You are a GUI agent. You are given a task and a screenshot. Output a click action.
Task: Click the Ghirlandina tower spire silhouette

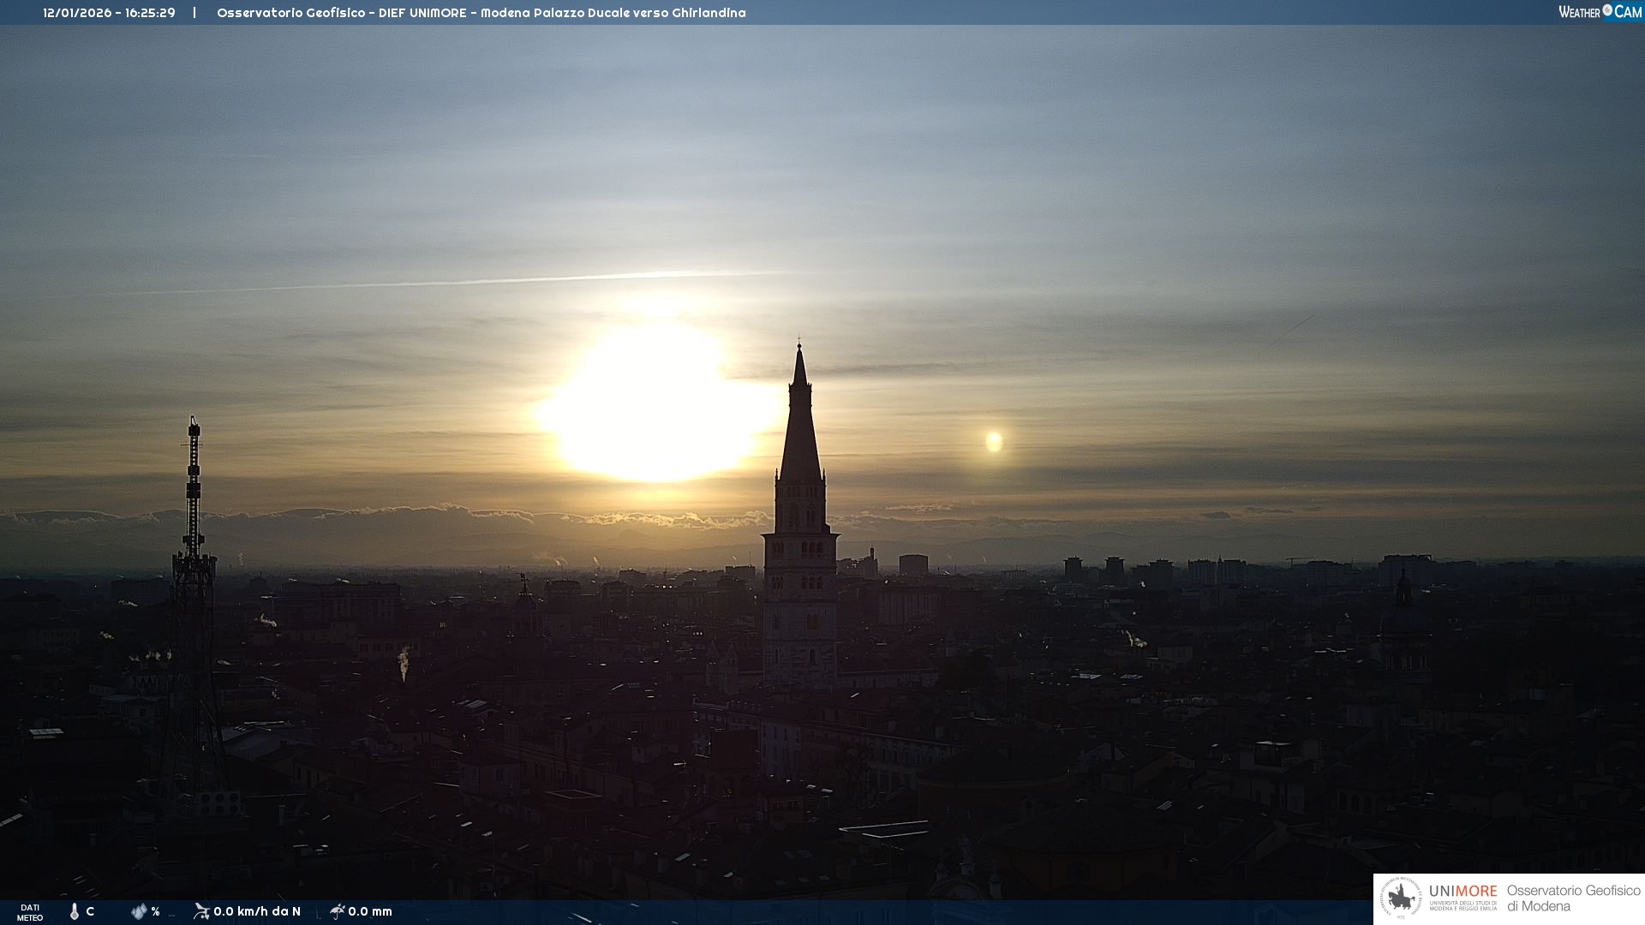(800, 428)
